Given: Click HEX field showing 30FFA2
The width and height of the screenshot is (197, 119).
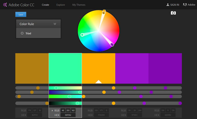Looking at the screenshot, I should pyautogui.click(x=68, y=115).
